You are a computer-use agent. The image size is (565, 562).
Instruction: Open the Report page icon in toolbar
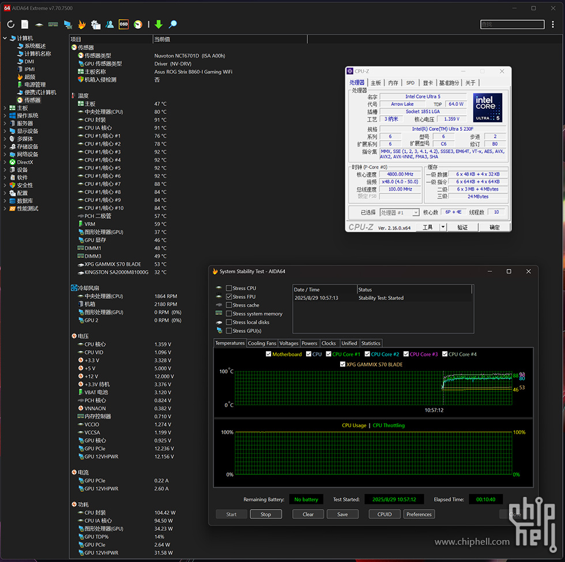point(24,24)
